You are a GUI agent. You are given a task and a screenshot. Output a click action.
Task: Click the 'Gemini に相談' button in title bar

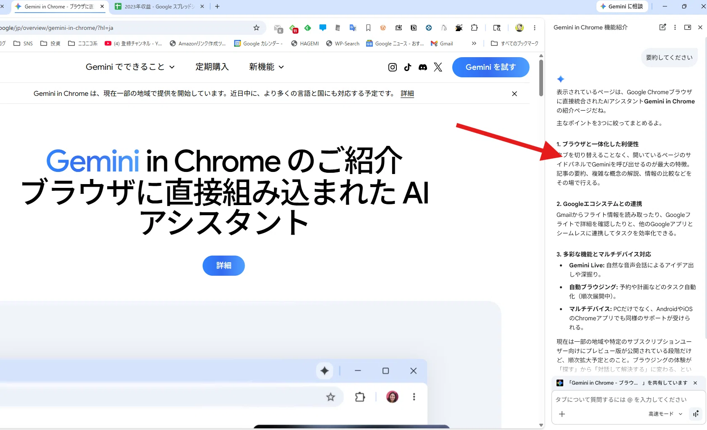pos(622,6)
